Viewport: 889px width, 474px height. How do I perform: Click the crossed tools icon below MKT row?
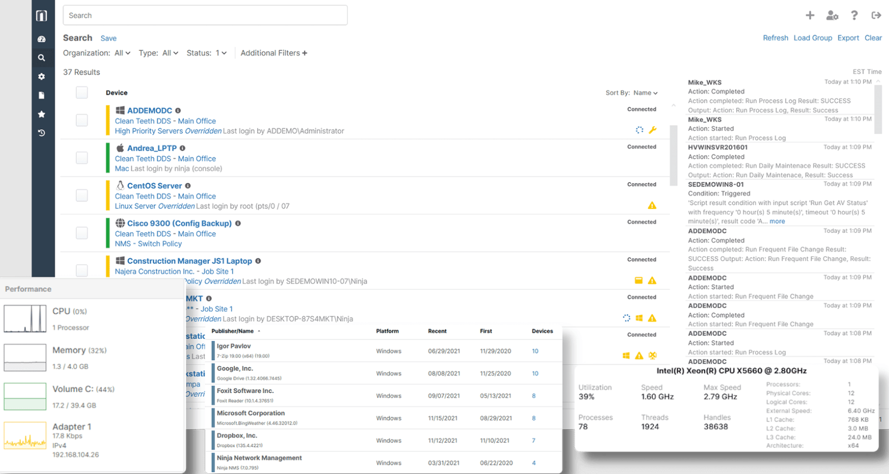[653, 356]
